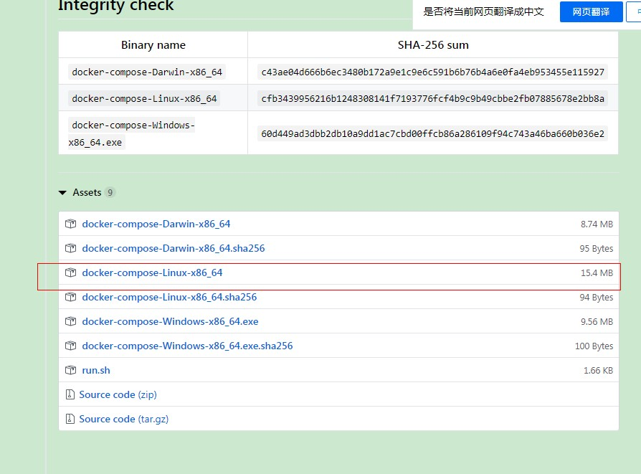The height and width of the screenshot is (474, 641).
Task: Click the 100 Bytes file size
Action: pyautogui.click(x=594, y=346)
